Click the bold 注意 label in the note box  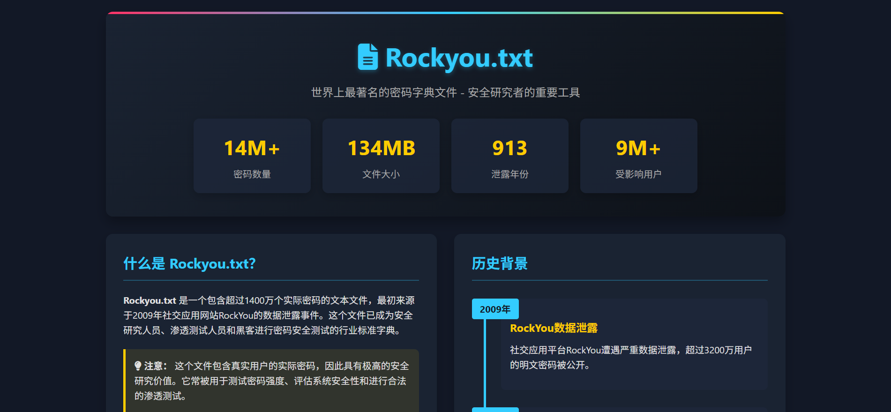[x=155, y=366]
